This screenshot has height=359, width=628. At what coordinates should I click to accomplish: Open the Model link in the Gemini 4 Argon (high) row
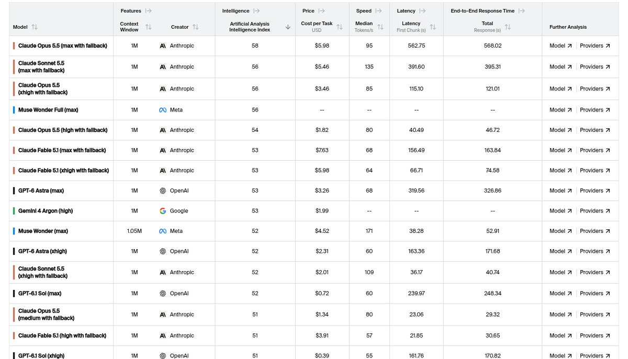(x=560, y=211)
